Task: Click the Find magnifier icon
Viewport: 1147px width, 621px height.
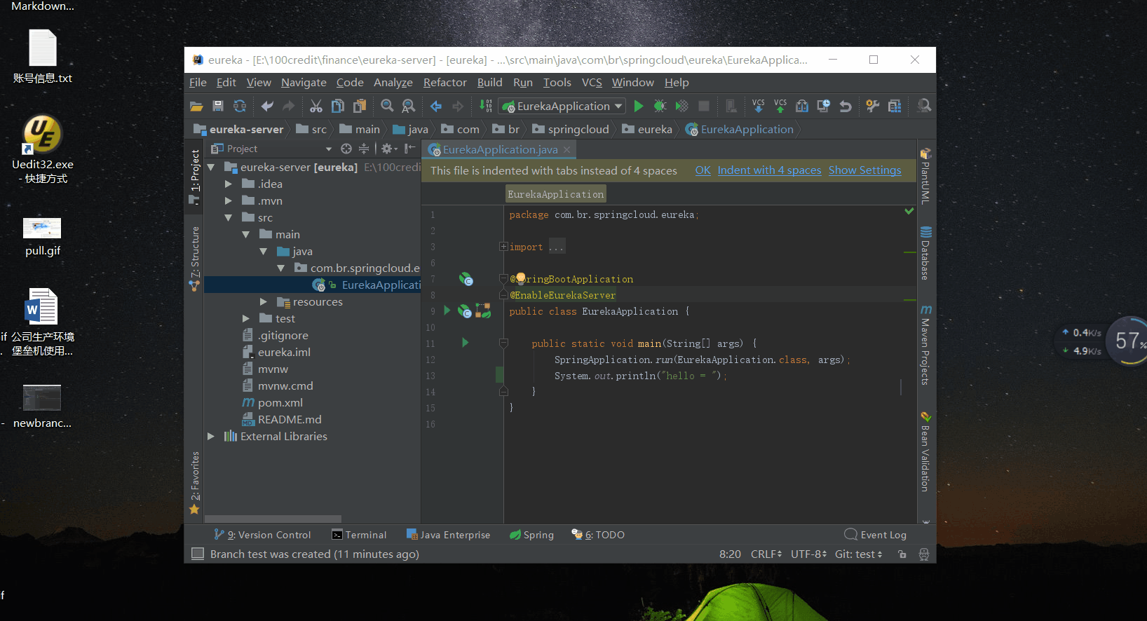Action: pyautogui.click(x=387, y=106)
